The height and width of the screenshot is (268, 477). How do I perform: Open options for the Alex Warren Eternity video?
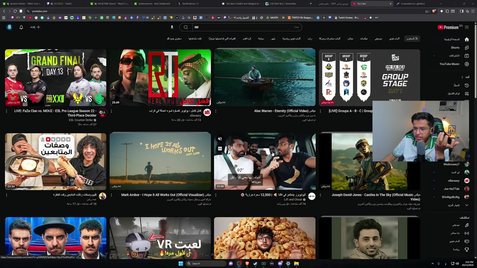coord(215,111)
